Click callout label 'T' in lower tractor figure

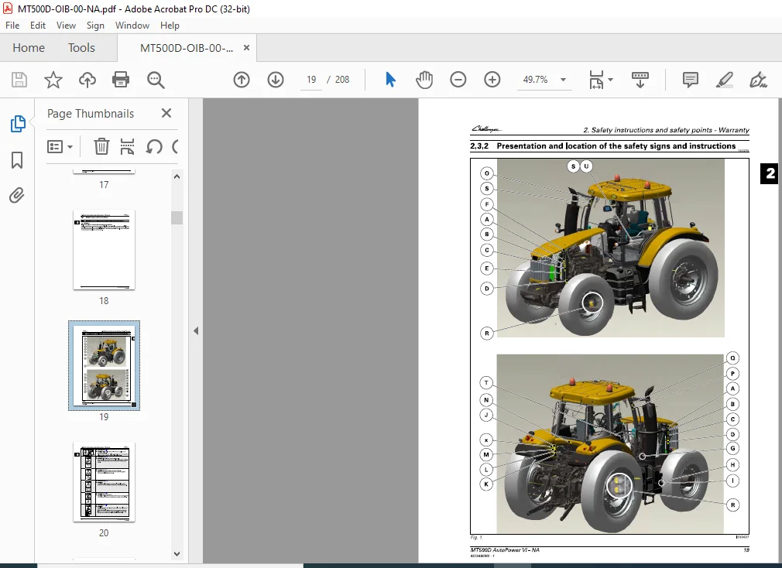point(486,382)
